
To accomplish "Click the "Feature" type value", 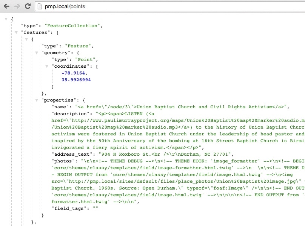I will pyautogui.click(x=78, y=46).
